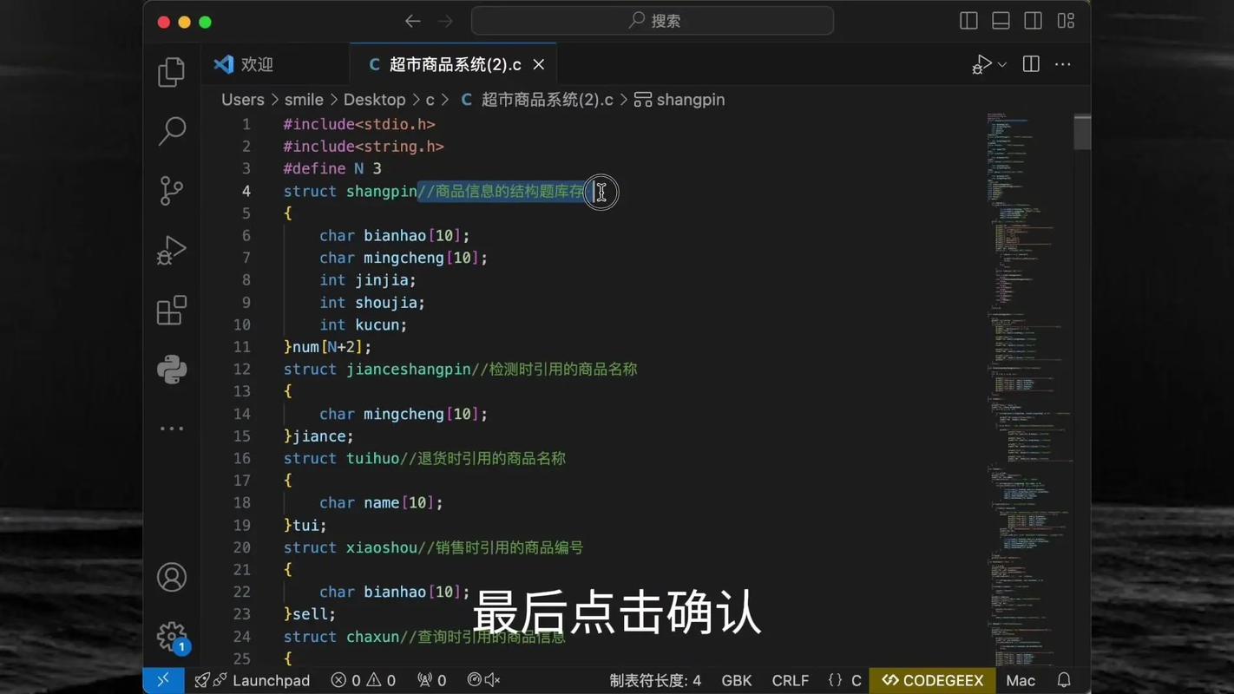
Task: Open the editor more actions menu
Action: click(x=1063, y=64)
